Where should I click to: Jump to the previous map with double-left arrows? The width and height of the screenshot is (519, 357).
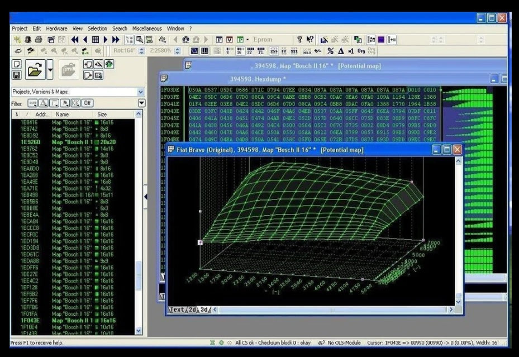(74, 40)
